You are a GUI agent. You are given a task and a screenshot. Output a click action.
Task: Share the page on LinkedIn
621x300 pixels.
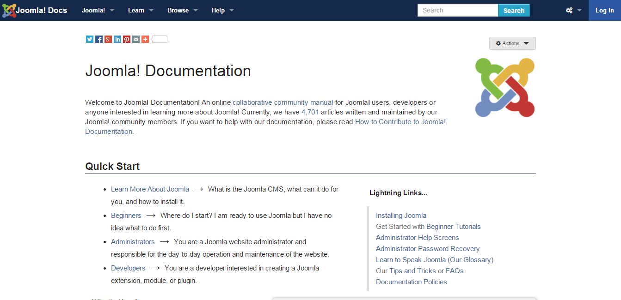click(x=117, y=39)
